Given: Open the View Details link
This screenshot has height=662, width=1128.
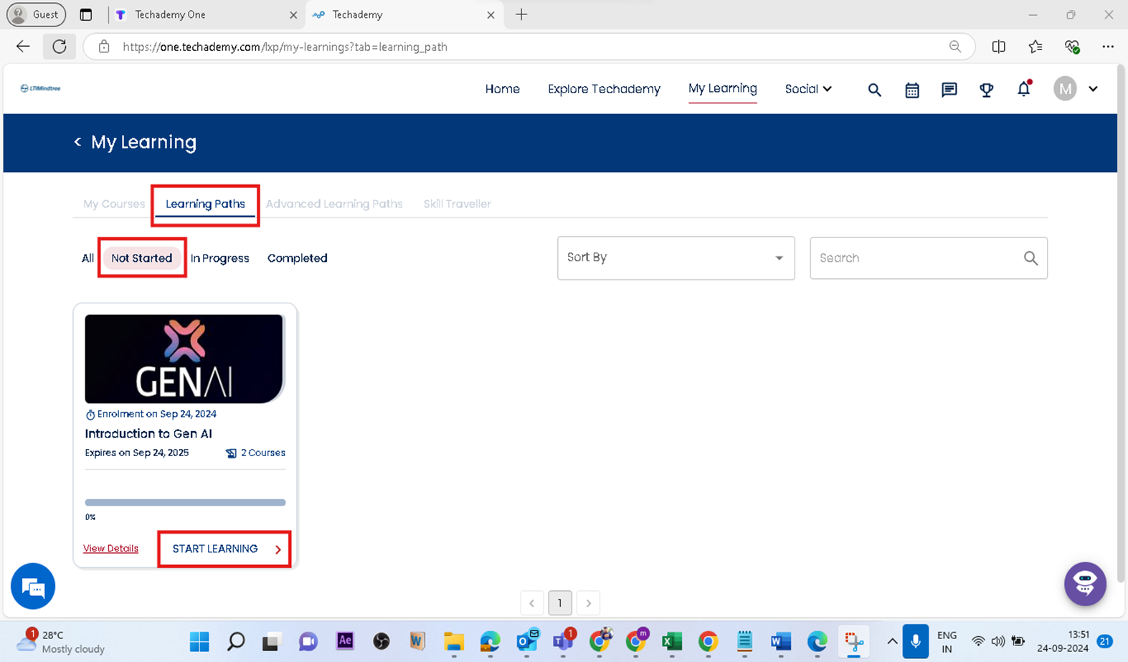Looking at the screenshot, I should (x=110, y=549).
